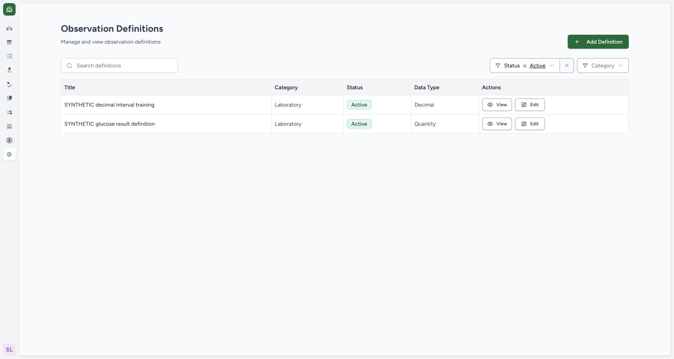Clear the Status filter with X
The width and height of the screenshot is (674, 359).
[x=567, y=65]
